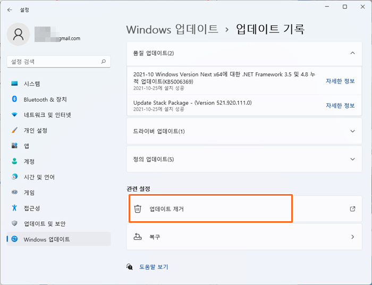Open 복구 using its right chevron

(x=352, y=237)
